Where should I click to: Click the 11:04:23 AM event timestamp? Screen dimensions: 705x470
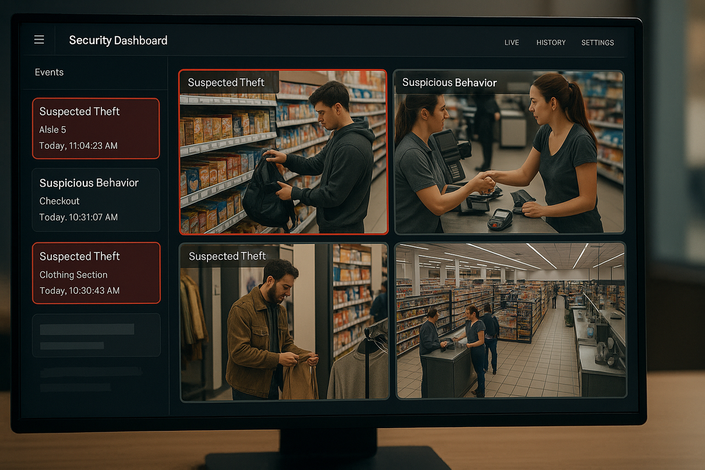[x=78, y=146]
